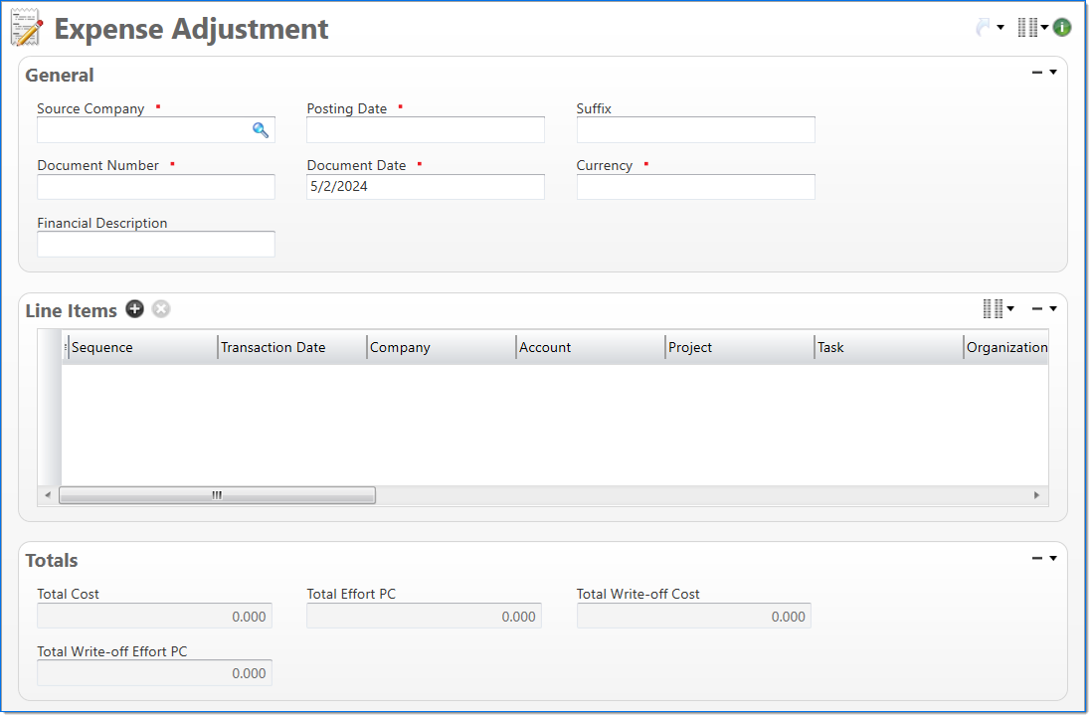Viewport: 1092px width, 718px height.
Task: Click the Transaction Date column header
Action: (290, 347)
